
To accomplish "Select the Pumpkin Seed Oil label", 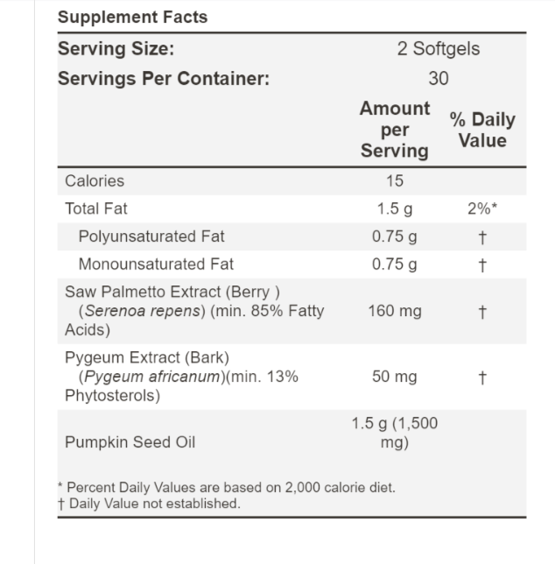I will click(130, 442).
